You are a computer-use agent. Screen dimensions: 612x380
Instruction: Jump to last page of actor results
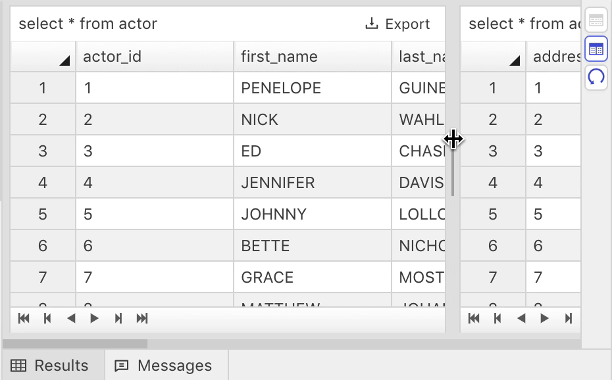pos(142,318)
